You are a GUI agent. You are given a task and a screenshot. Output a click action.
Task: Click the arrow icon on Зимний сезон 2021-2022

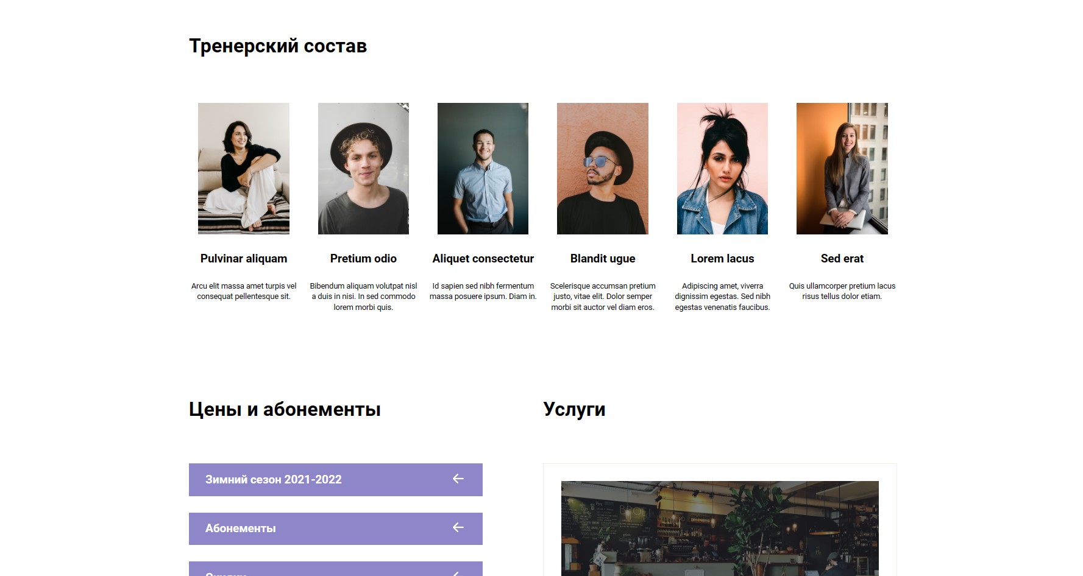458,479
